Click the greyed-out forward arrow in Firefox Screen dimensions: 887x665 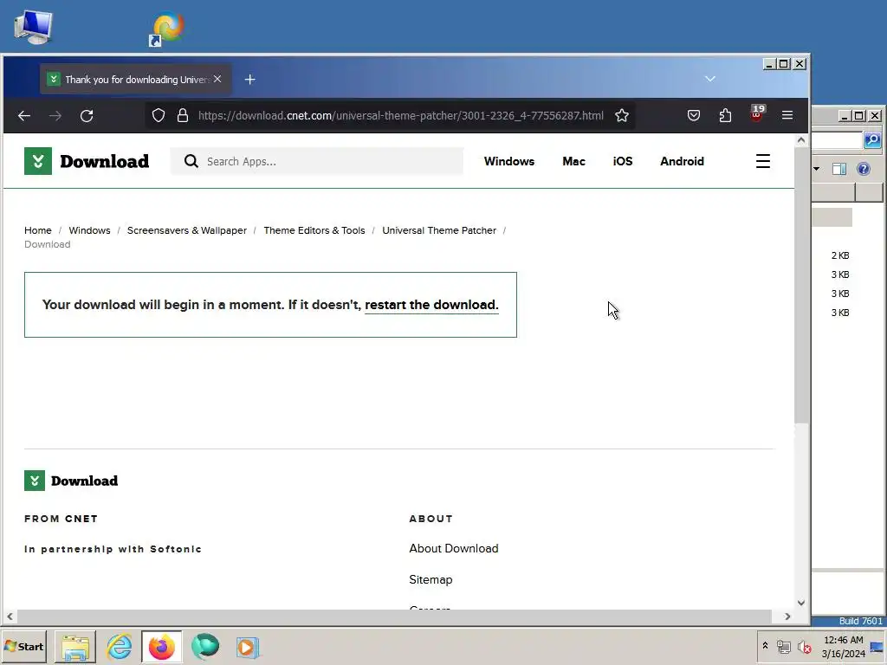point(55,116)
